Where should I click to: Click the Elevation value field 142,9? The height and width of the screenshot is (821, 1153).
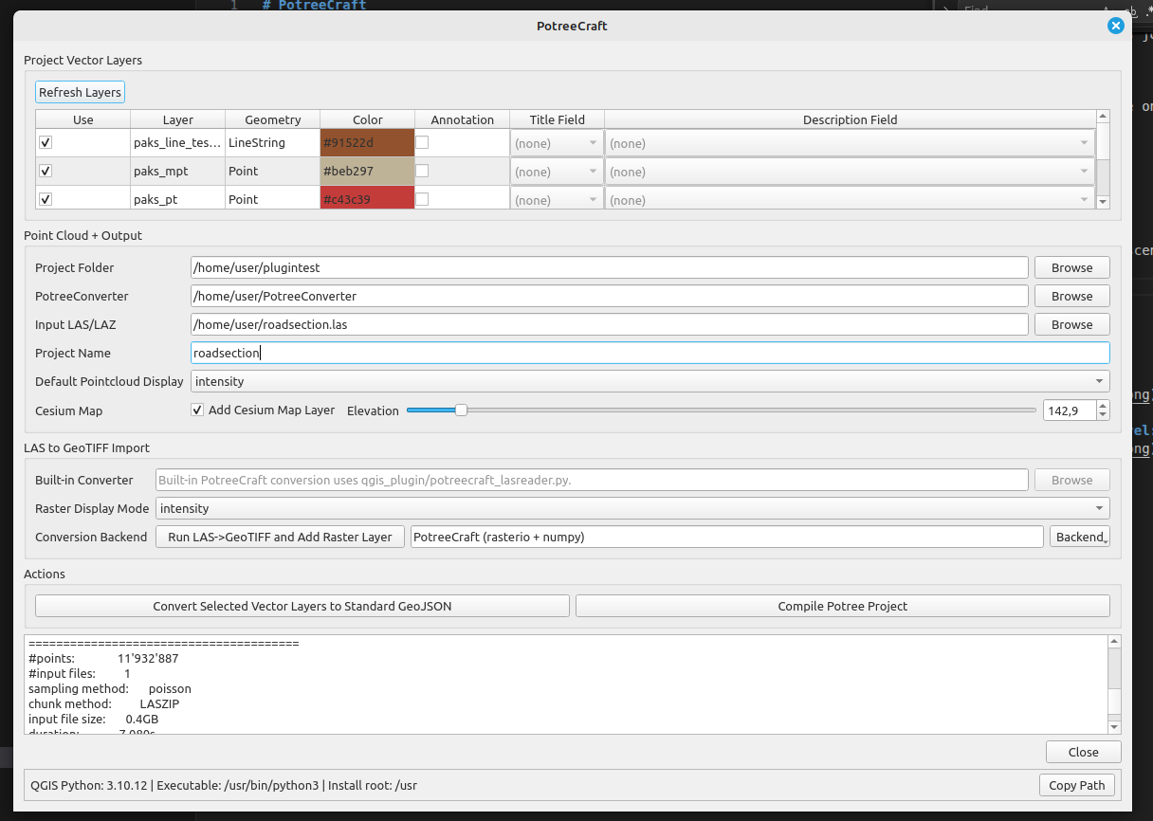point(1069,410)
